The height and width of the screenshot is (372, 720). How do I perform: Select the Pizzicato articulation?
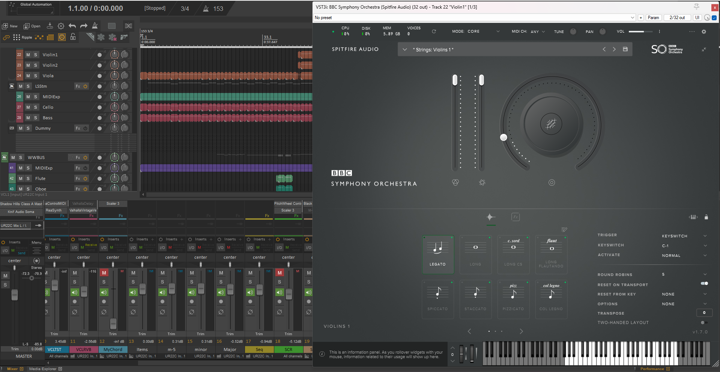(513, 299)
